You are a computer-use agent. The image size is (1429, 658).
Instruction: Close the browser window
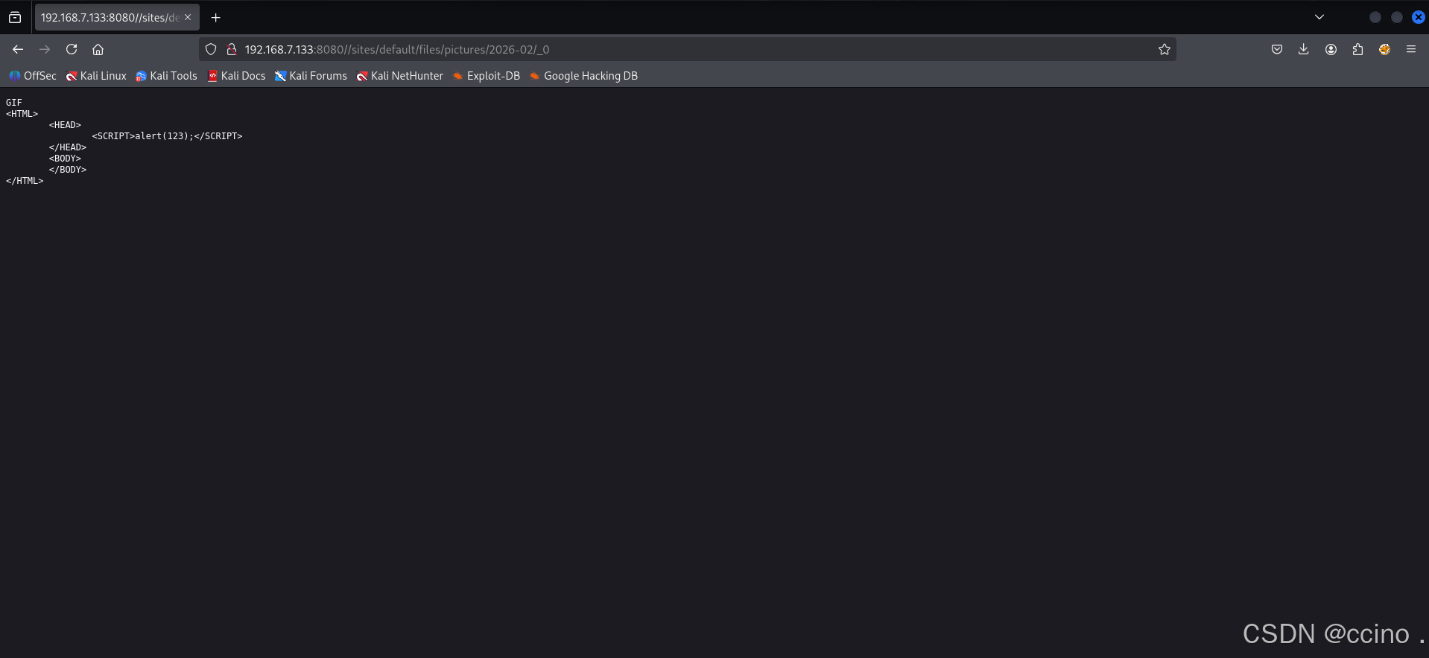[1419, 17]
